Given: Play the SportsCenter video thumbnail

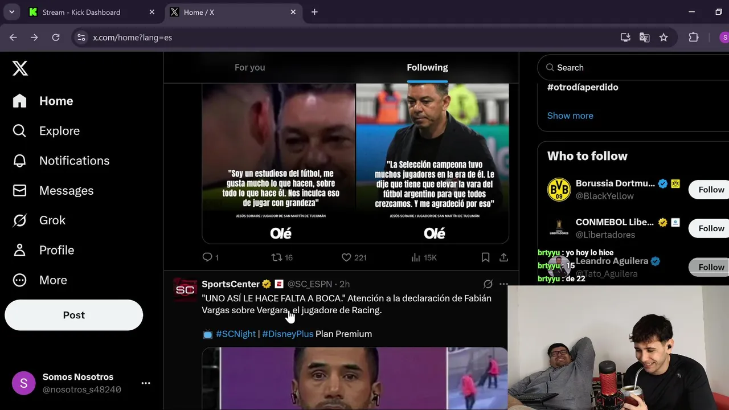Looking at the screenshot, I should tap(355, 379).
